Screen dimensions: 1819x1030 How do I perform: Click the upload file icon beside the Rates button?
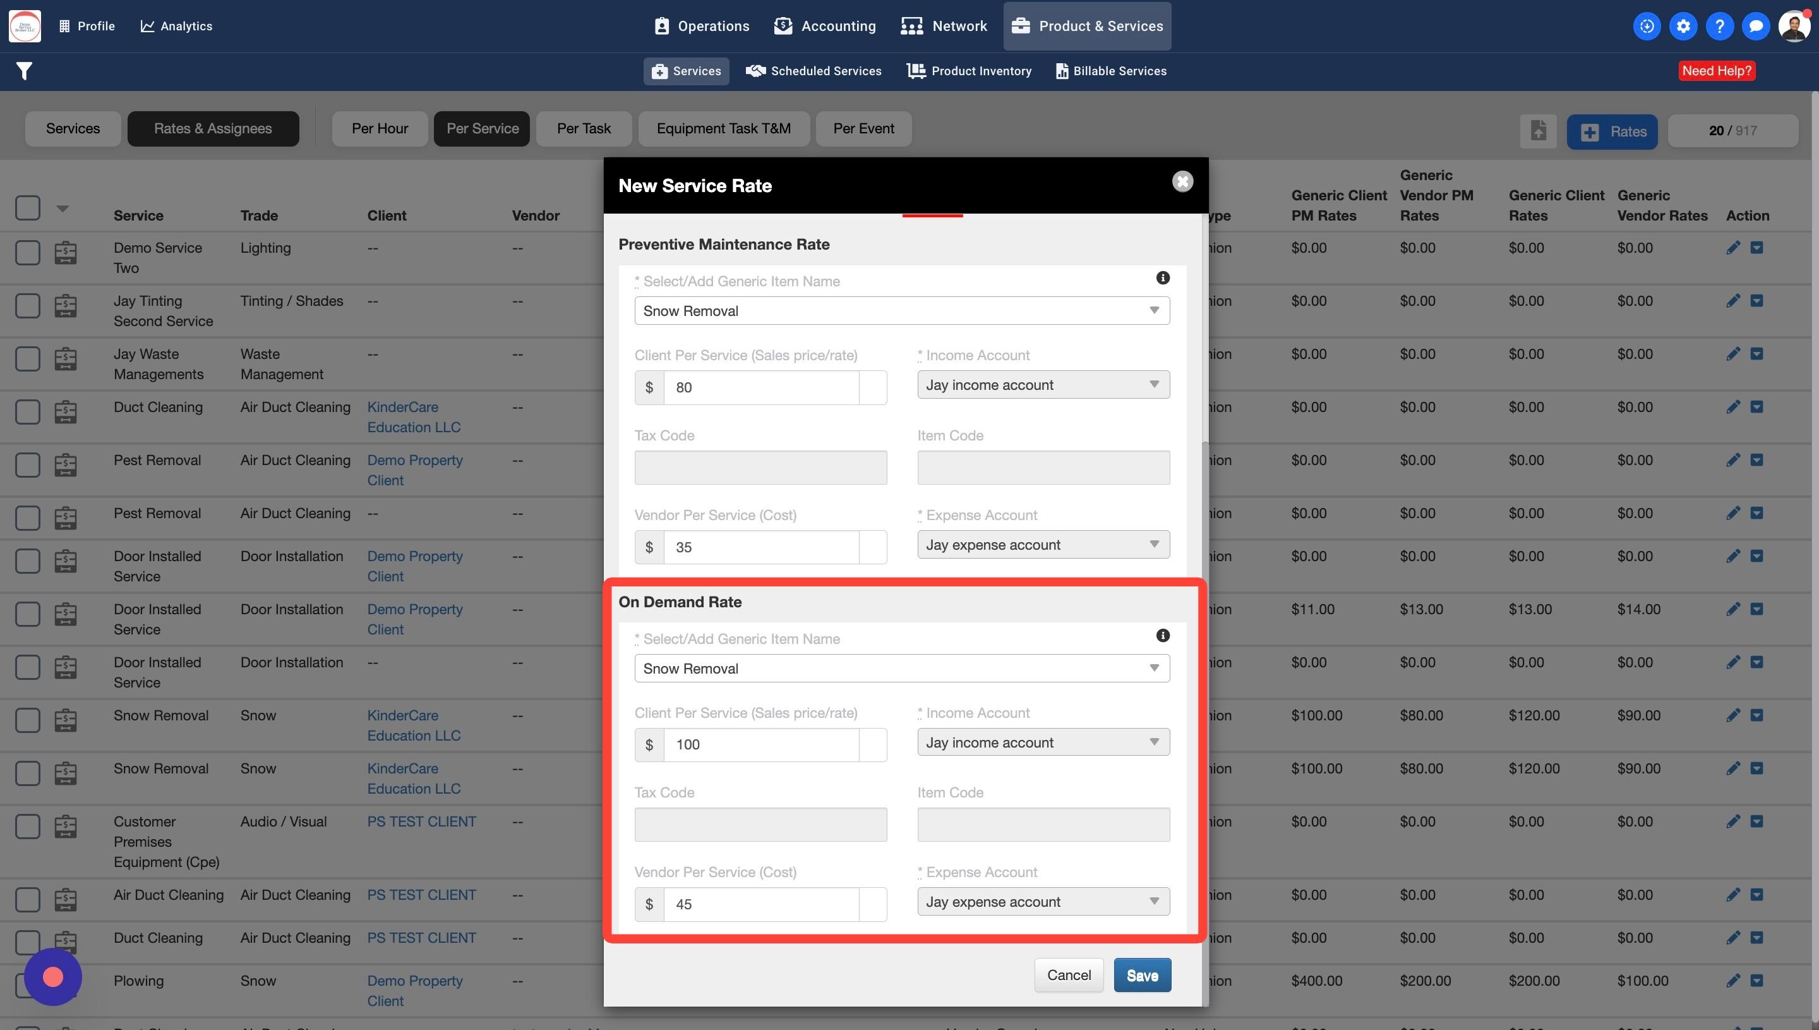tap(1539, 131)
